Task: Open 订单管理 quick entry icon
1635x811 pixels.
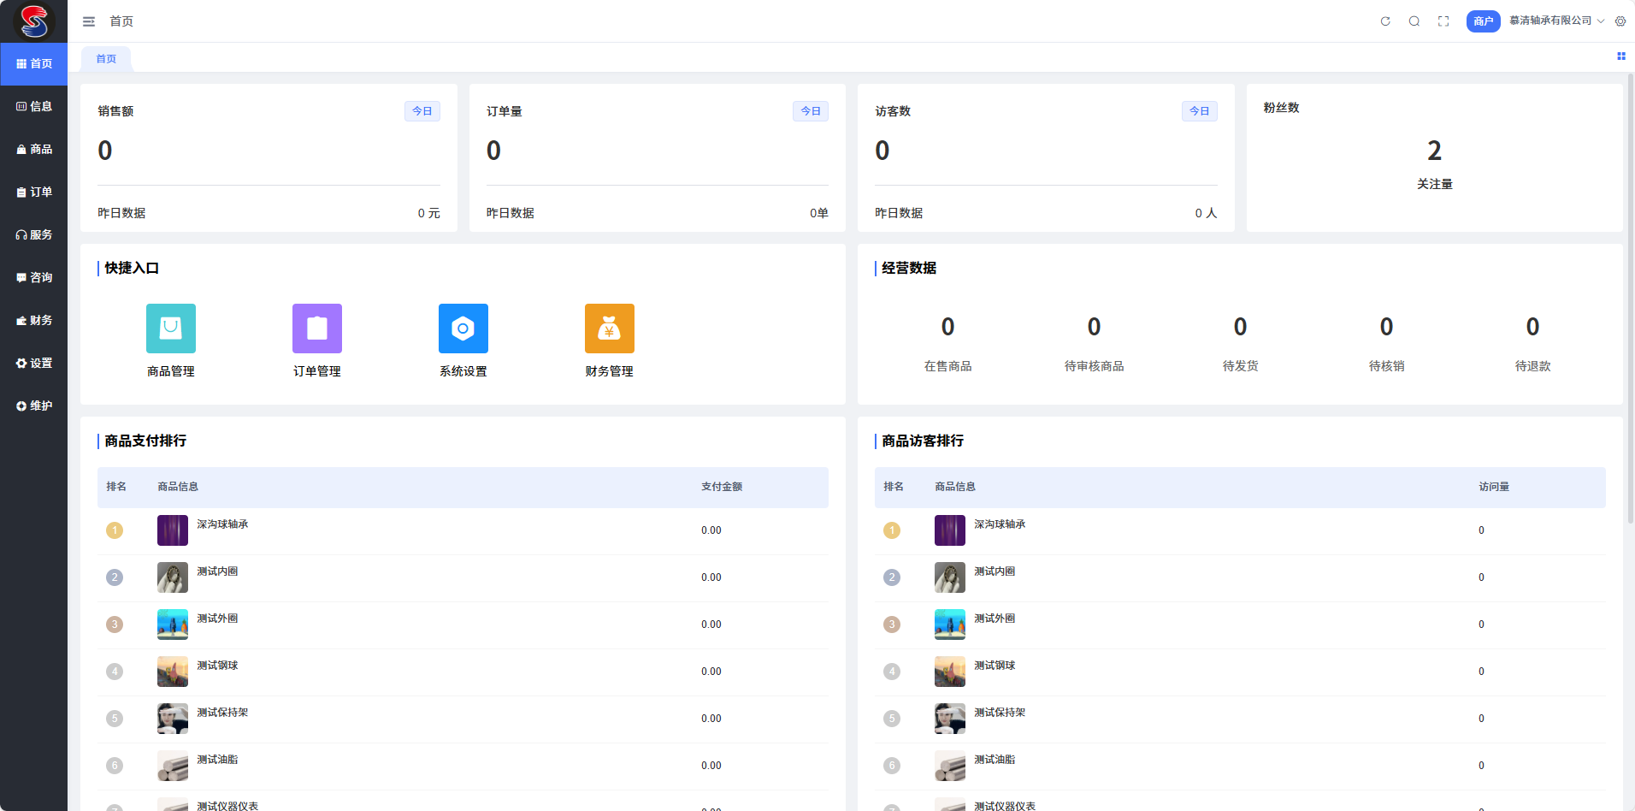Action: point(317,329)
